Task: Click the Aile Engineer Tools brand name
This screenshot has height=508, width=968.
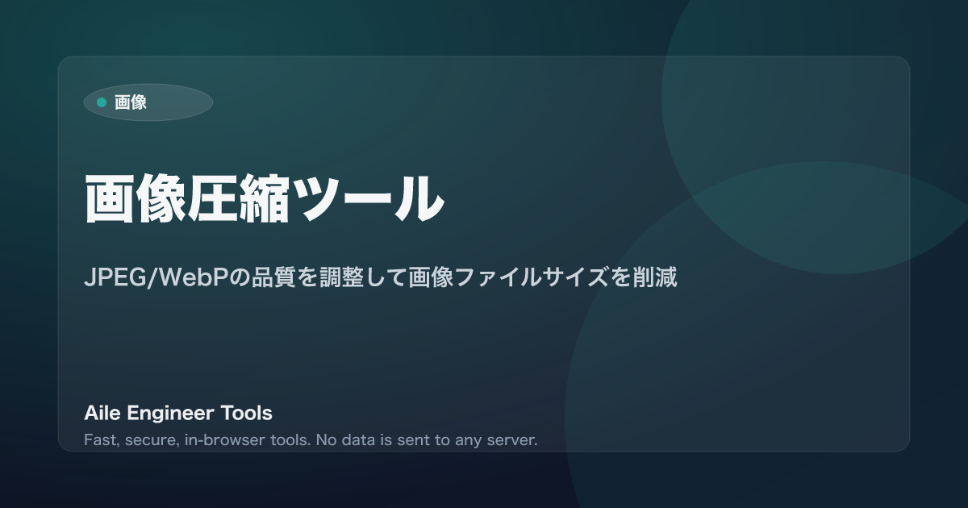Action: pyautogui.click(x=178, y=414)
